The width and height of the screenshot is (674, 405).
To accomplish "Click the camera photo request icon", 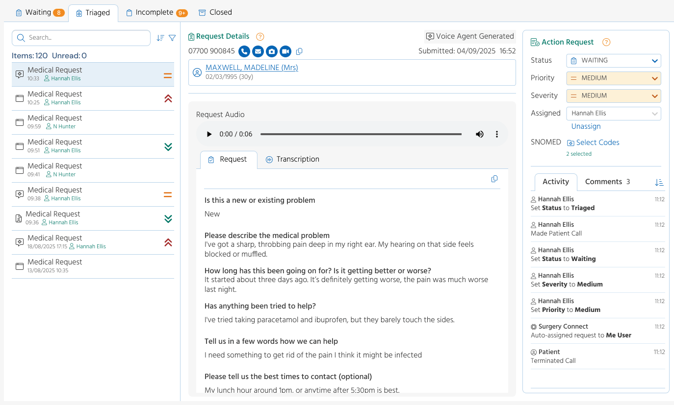I will tap(271, 51).
